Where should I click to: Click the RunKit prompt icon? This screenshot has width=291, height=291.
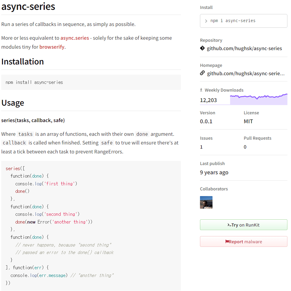[x=230, y=225]
